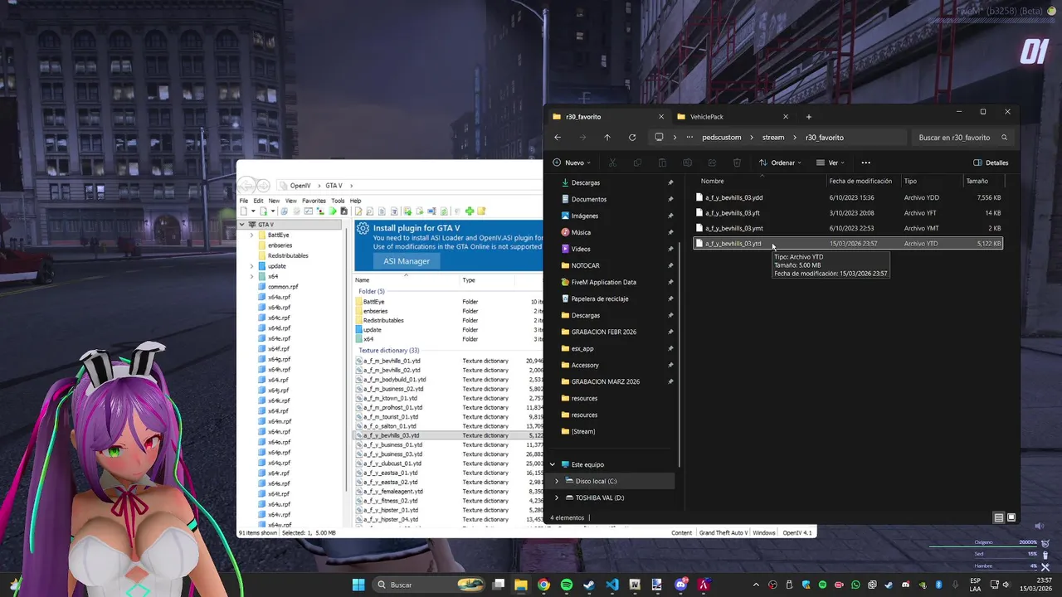Collapse Este equipo in Explorer sidebar
Screen dimensions: 1062x597
tap(553, 464)
